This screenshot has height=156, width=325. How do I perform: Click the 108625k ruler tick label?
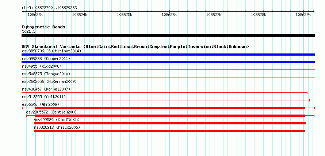point(125,15)
